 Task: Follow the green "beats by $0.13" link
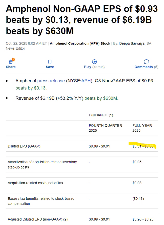pyautogui.click(x=31, y=88)
